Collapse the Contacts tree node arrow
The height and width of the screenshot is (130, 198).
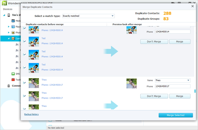pyautogui.click(x=9, y=38)
